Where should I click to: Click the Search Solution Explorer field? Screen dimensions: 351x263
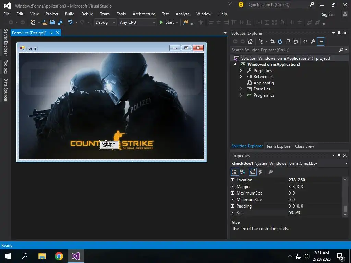pos(284,50)
